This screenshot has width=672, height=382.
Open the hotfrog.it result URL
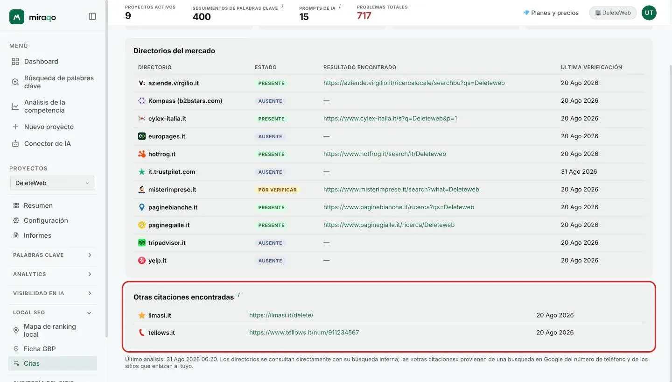pyautogui.click(x=385, y=154)
